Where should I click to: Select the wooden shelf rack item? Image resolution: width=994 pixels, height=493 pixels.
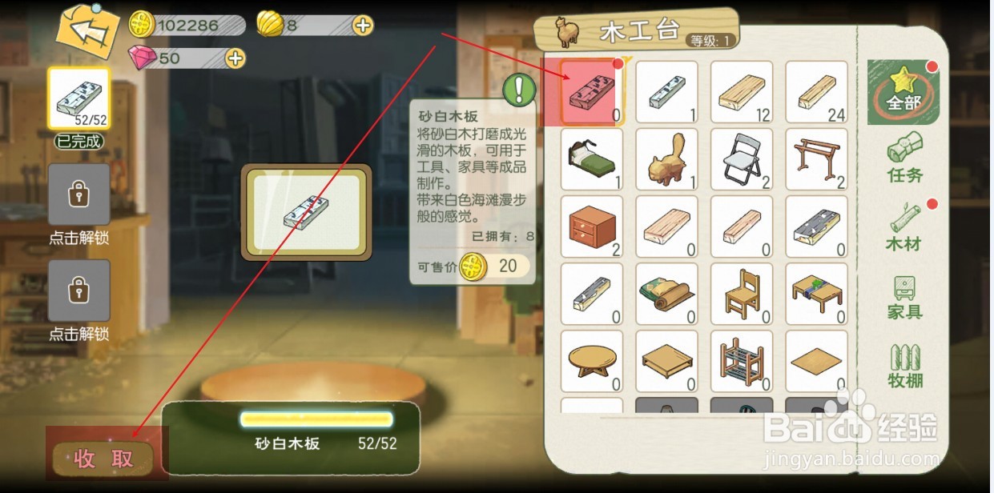[x=742, y=361]
